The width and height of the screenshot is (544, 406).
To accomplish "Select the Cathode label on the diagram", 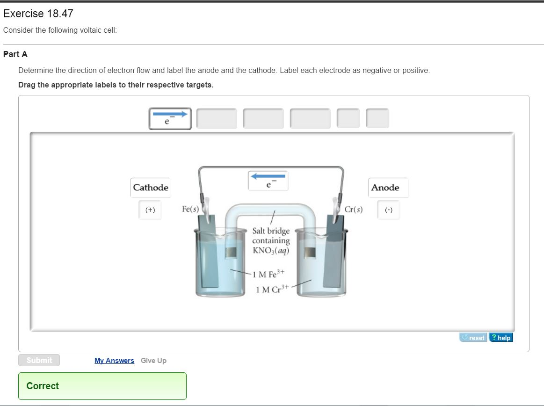I will click(x=150, y=188).
